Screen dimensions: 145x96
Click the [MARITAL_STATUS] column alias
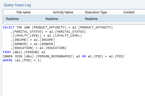tap(28, 32)
